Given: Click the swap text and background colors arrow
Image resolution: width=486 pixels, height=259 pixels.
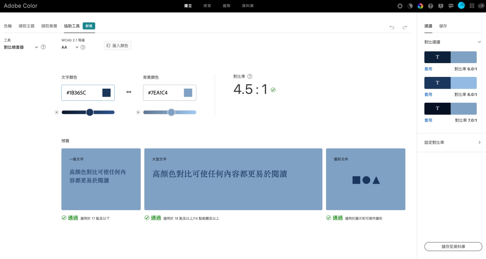Looking at the screenshot, I should pos(129,92).
